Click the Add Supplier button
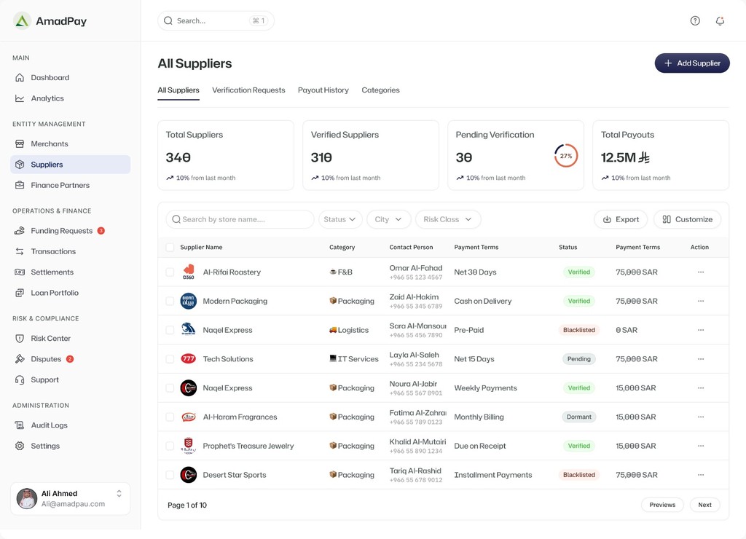Screen dimensions: 746x539 [x=692, y=63]
